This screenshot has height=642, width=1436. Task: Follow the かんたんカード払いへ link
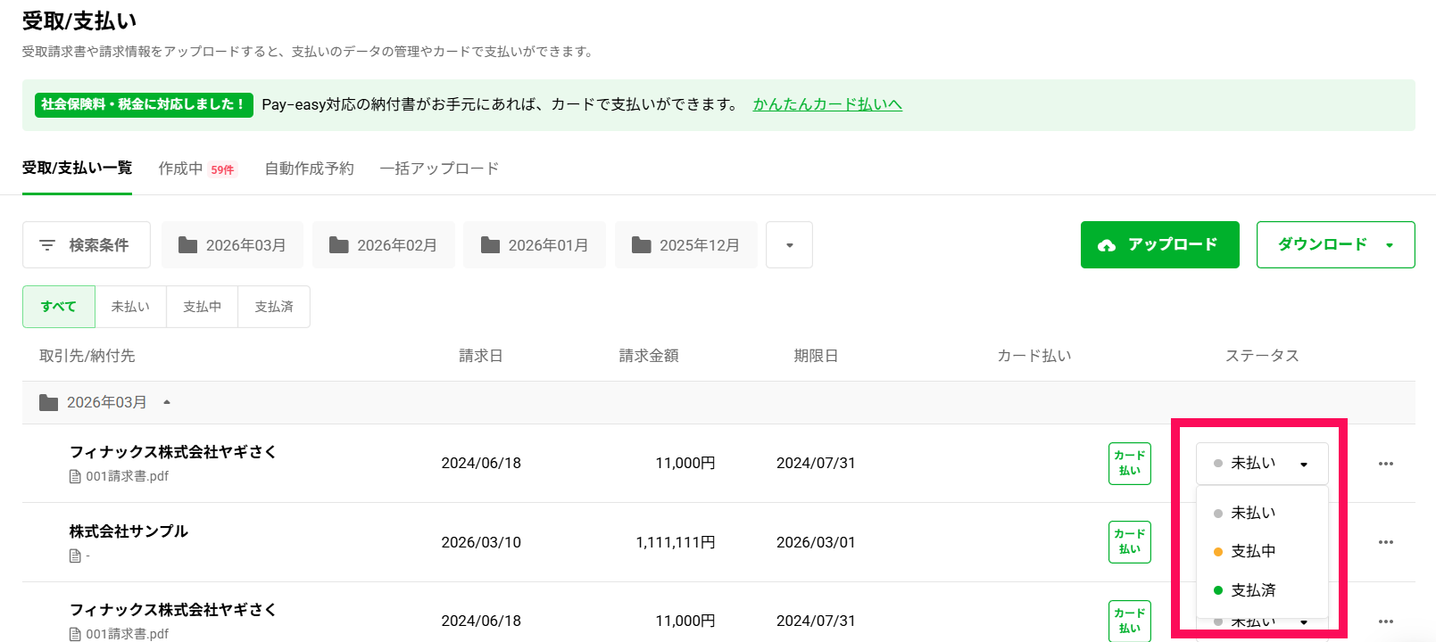pyautogui.click(x=827, y=104)
